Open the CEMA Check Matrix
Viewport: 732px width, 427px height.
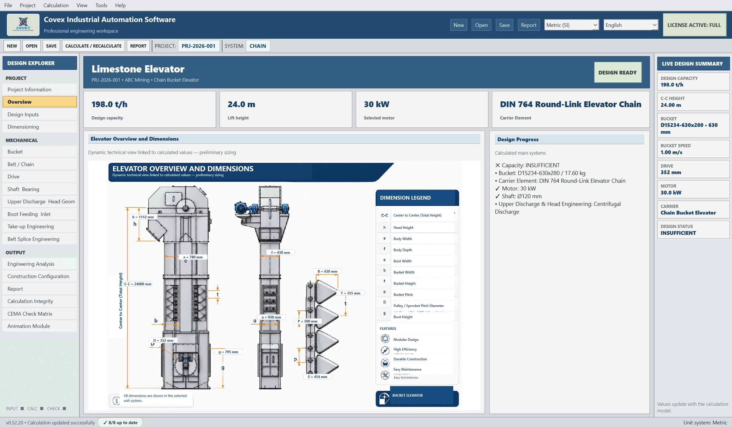(x=40, y=314)
